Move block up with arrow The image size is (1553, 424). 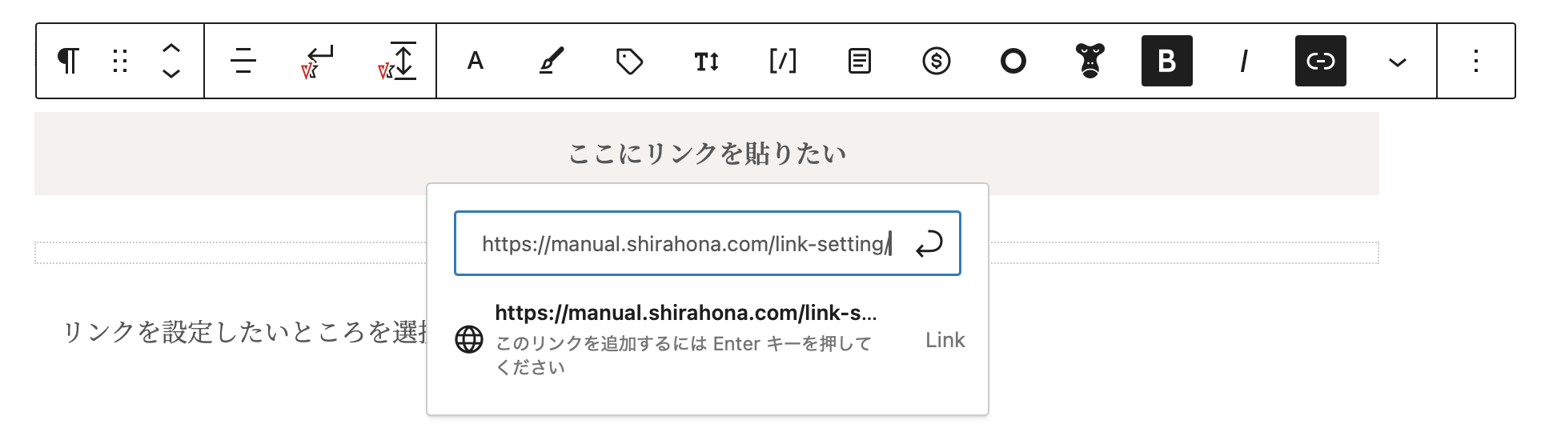pyautogui.click(x=171, y=48)
